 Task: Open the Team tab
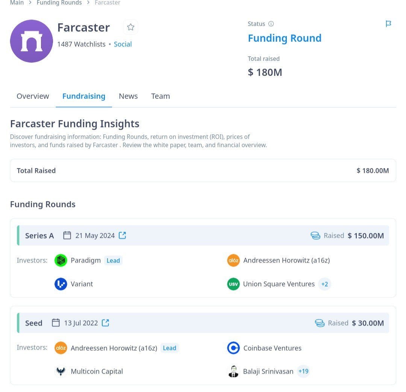point(161,96)
